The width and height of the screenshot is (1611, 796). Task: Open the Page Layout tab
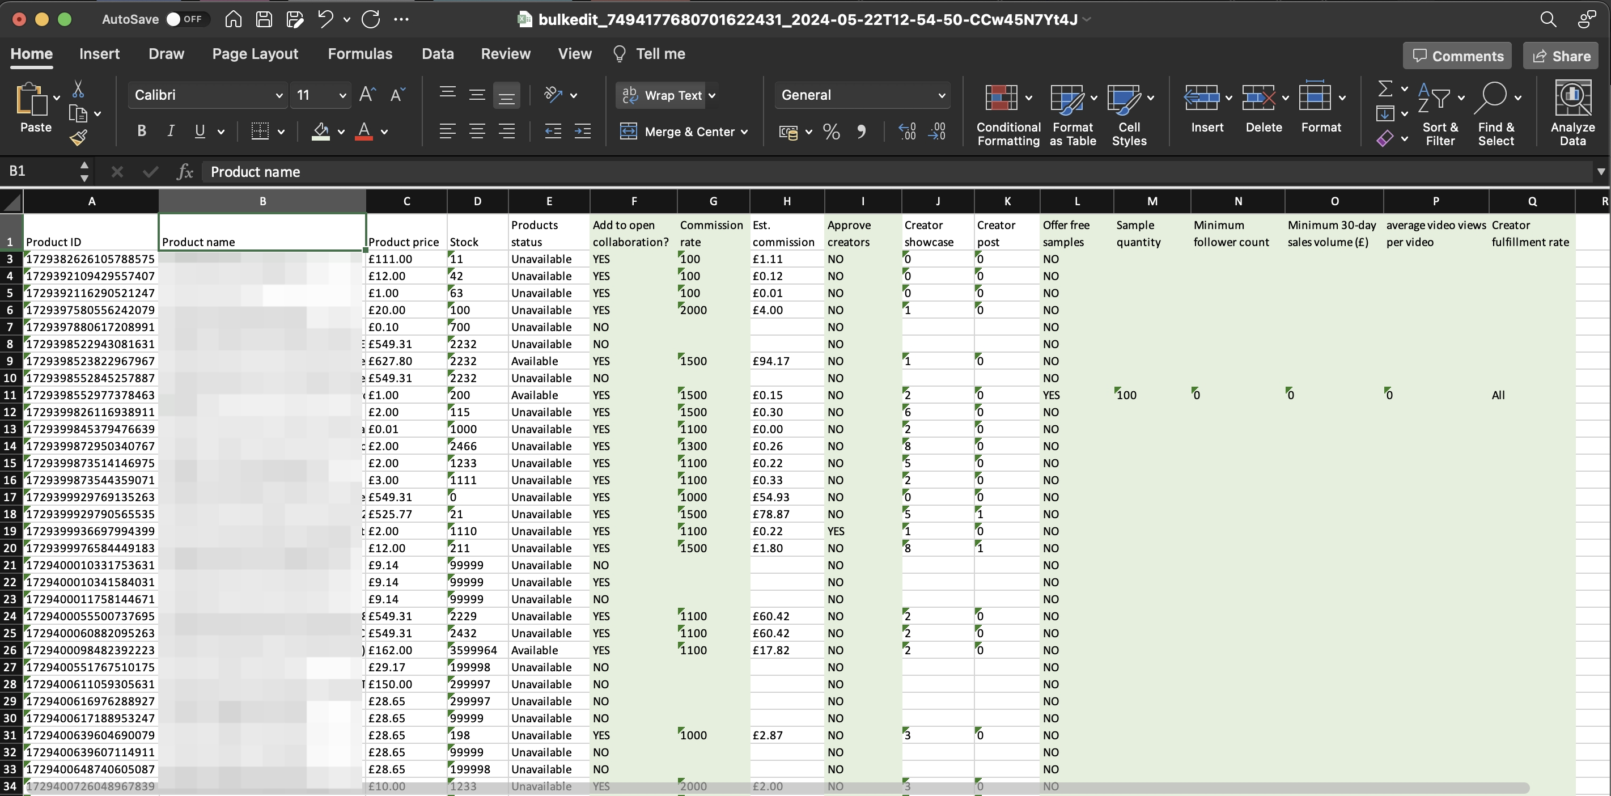tap(255, 54)
